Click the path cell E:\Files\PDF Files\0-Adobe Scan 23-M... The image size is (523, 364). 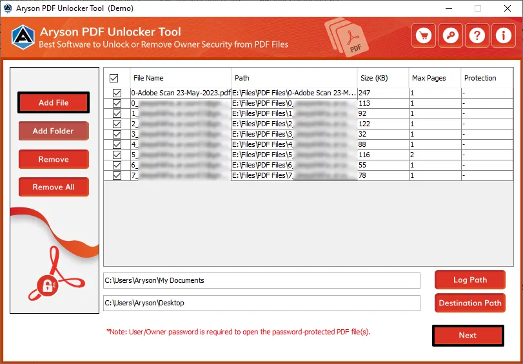(294, 93)
